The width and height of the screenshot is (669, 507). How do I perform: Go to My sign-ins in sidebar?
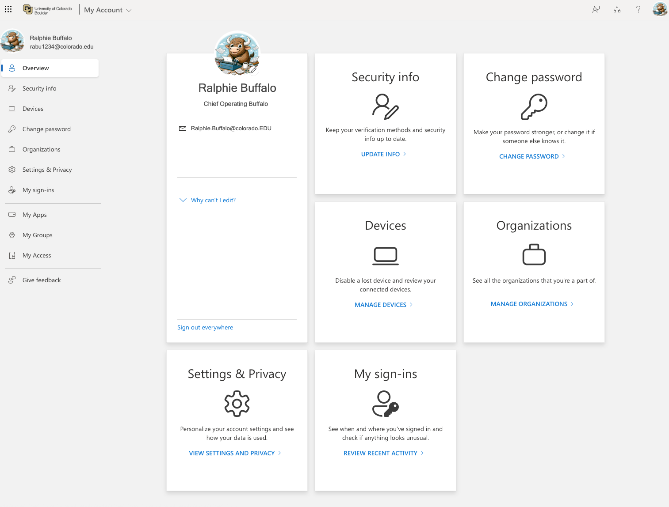pos(38,190)
